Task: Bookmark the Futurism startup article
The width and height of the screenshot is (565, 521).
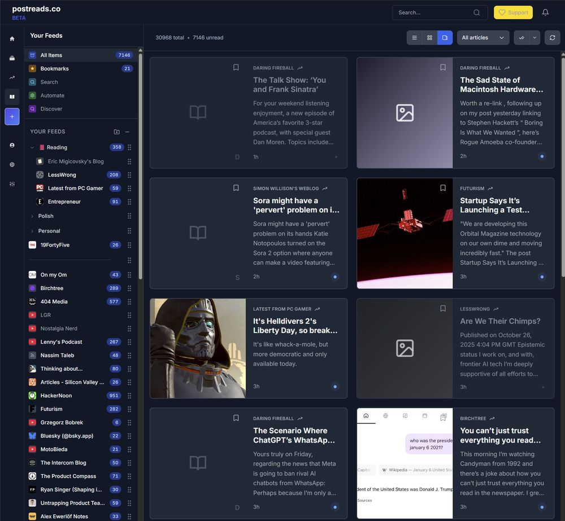Action: (x=443, y=188)
